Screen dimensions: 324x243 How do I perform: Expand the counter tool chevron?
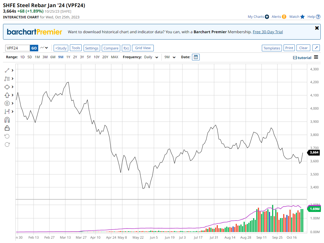pyautogui.click(x=13, y=103)
